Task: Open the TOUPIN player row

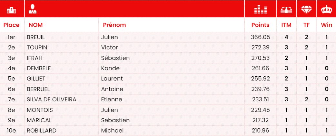Action: (x=37, y=47)
